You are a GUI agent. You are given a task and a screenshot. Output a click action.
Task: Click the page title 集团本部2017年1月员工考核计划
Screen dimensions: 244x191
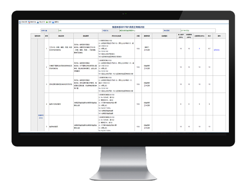(x=122, y=27)
